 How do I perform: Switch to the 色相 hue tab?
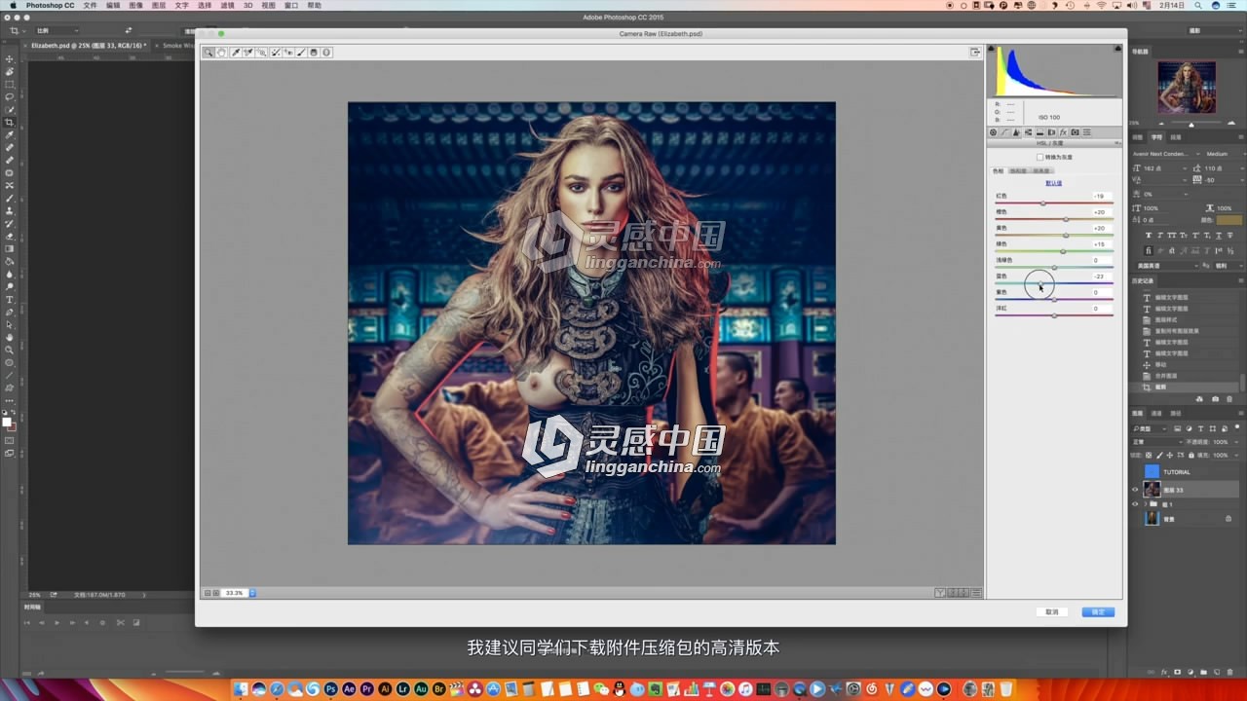point(998,171)
